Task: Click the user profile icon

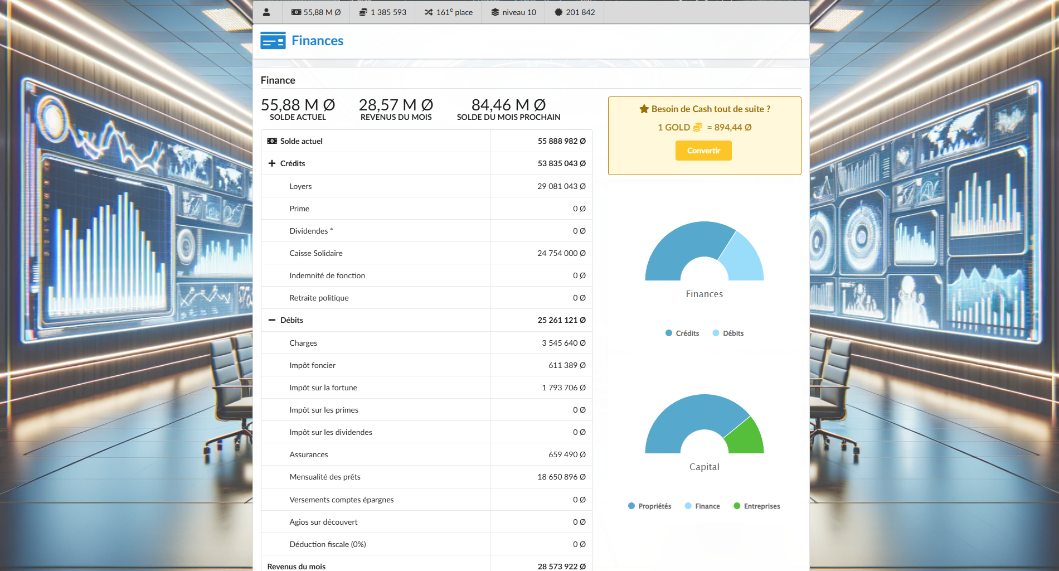Action: point(266,12)
